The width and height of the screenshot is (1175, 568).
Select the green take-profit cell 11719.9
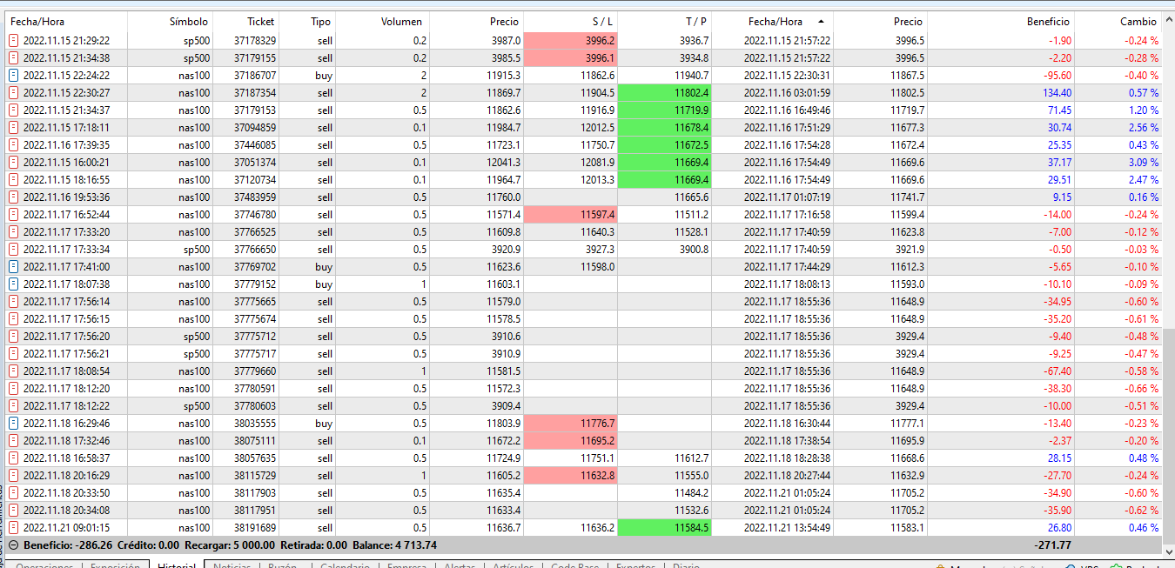(665, 110)
